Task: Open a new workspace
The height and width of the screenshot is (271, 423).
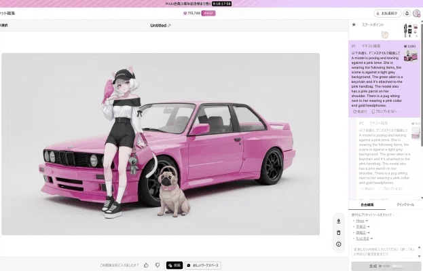Action: (203, 266)
